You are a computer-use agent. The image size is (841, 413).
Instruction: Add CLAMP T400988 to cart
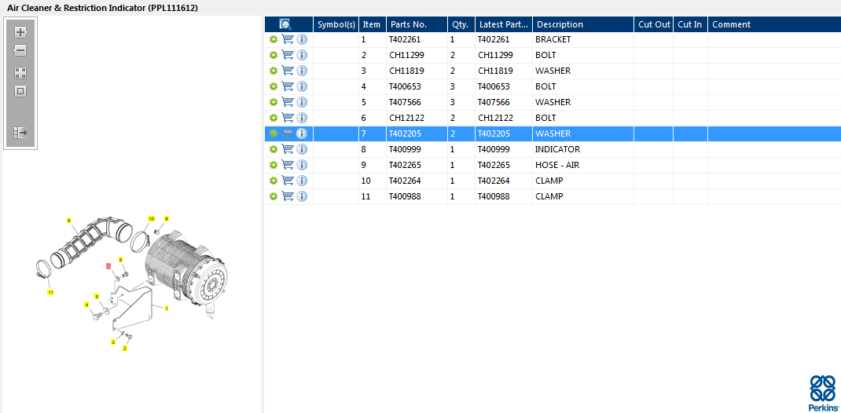[288, 196]
